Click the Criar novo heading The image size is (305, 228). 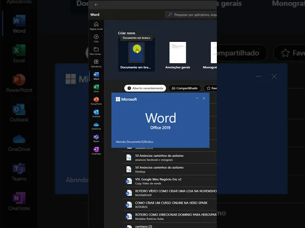click(x=126, y=33)
